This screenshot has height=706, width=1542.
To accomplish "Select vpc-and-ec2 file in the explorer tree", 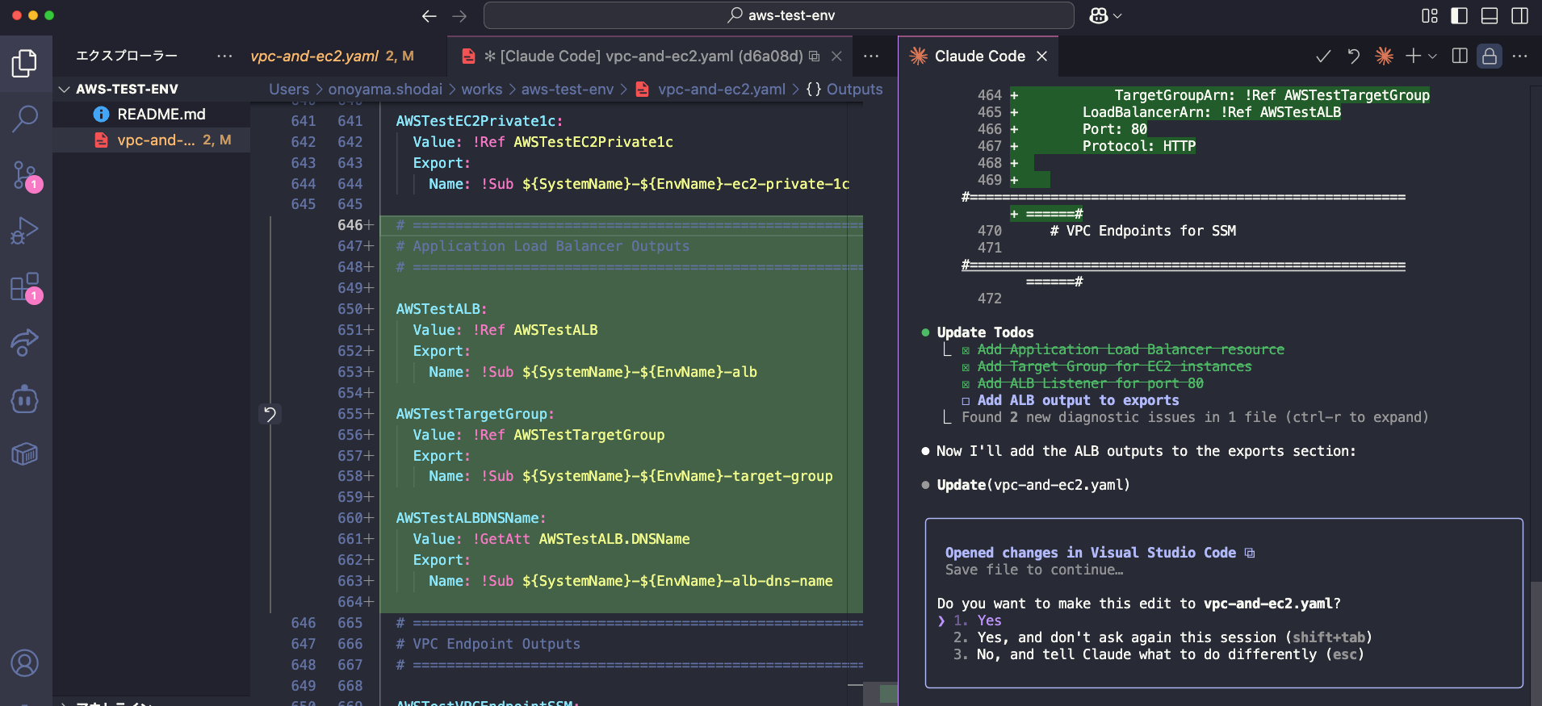I will (x=152, y=140).
